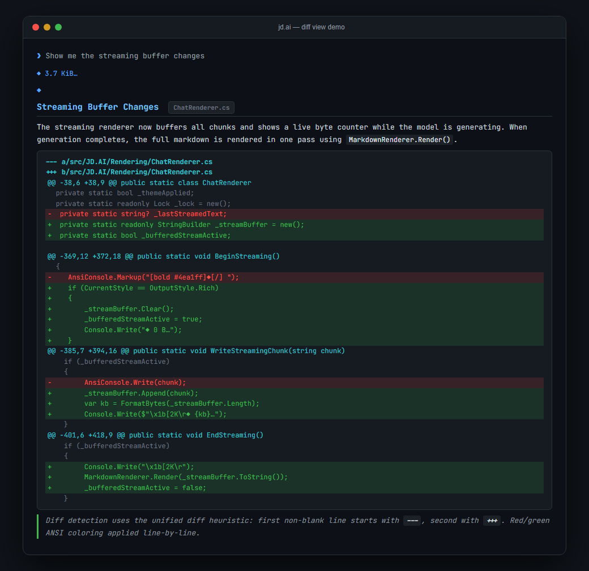Click the red close window dot
Screen dimensions: 589x571
[x=36, y=27]
